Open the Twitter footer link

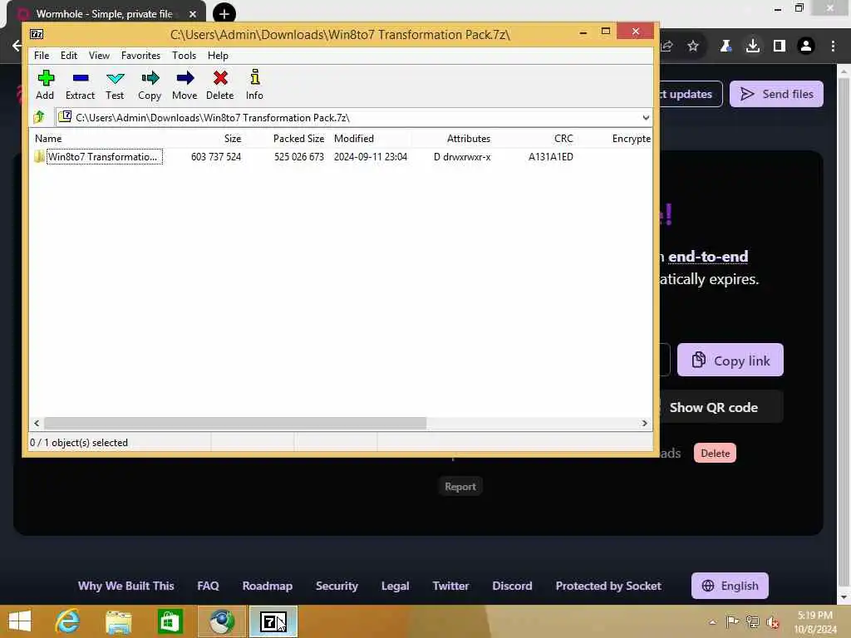(450, 586)
